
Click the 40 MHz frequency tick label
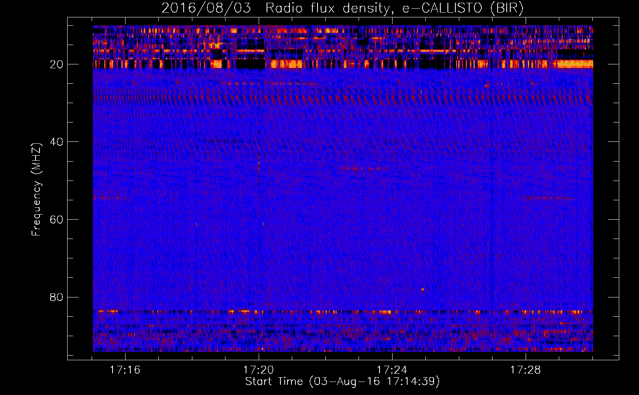[x=56, y=142]
